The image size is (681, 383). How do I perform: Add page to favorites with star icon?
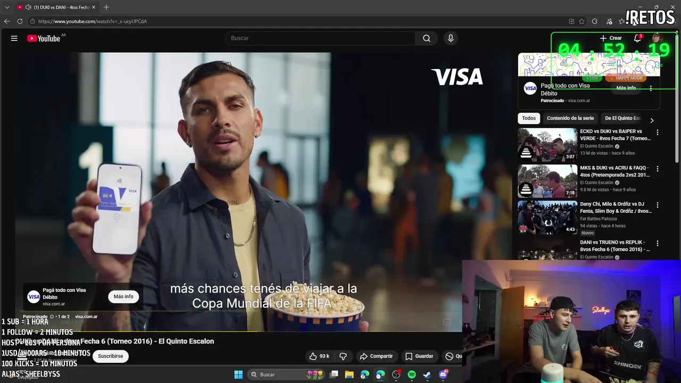[582, 21]
